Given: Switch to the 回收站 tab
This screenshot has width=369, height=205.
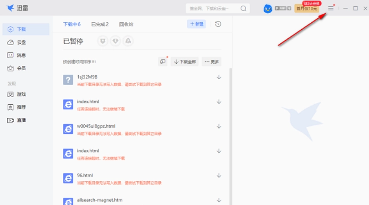Looking at the screenshot, I should (126, 24).
